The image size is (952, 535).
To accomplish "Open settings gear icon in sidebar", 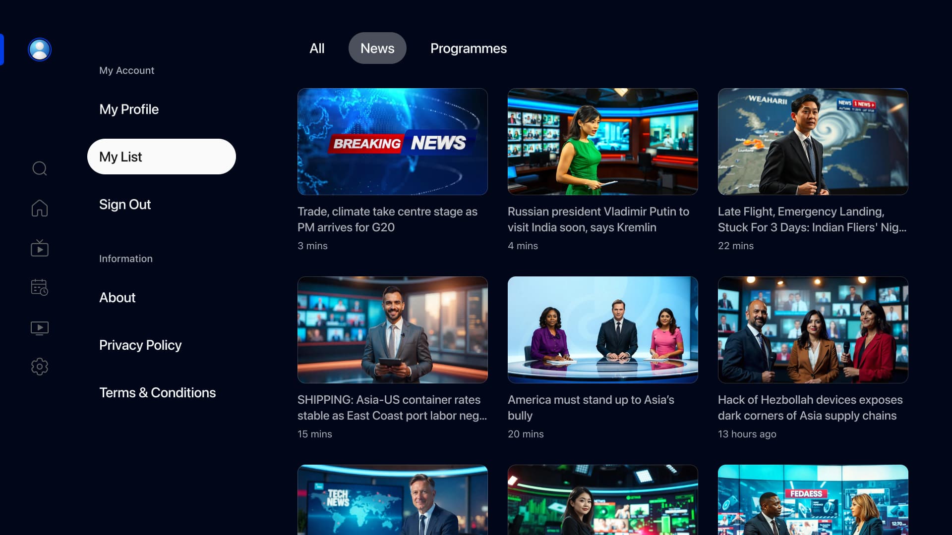I will (40, 367).
